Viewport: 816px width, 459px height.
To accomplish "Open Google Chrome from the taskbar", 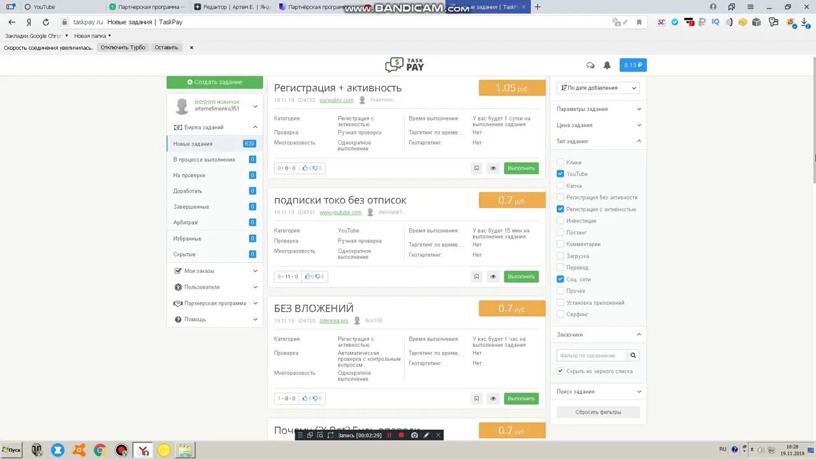I will tap(100, 450).
